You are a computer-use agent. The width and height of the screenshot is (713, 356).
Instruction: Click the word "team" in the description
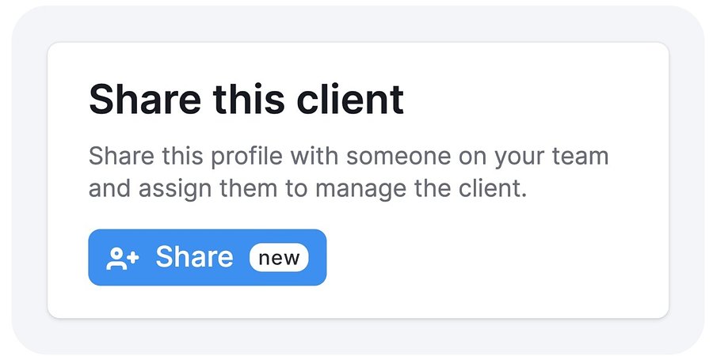coord(580,157)
